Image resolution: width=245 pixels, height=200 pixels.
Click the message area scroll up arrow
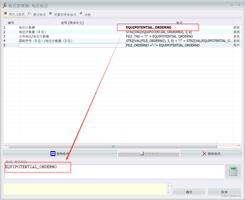169,186
